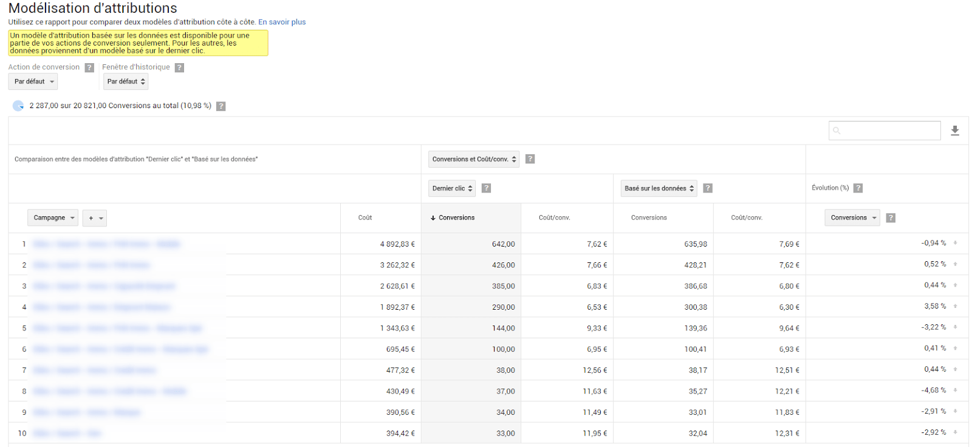972x447 pixels.
Task: Click the cost per conversion 12,56 €
Action: pyautogui.click(x=595, y=370)
